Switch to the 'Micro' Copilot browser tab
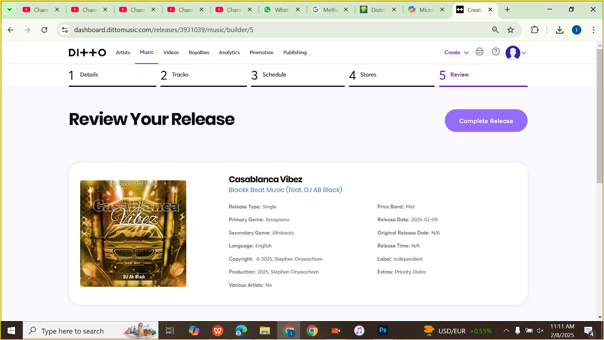The height and width of the screenshot is (340, 604). click(426, 10)
